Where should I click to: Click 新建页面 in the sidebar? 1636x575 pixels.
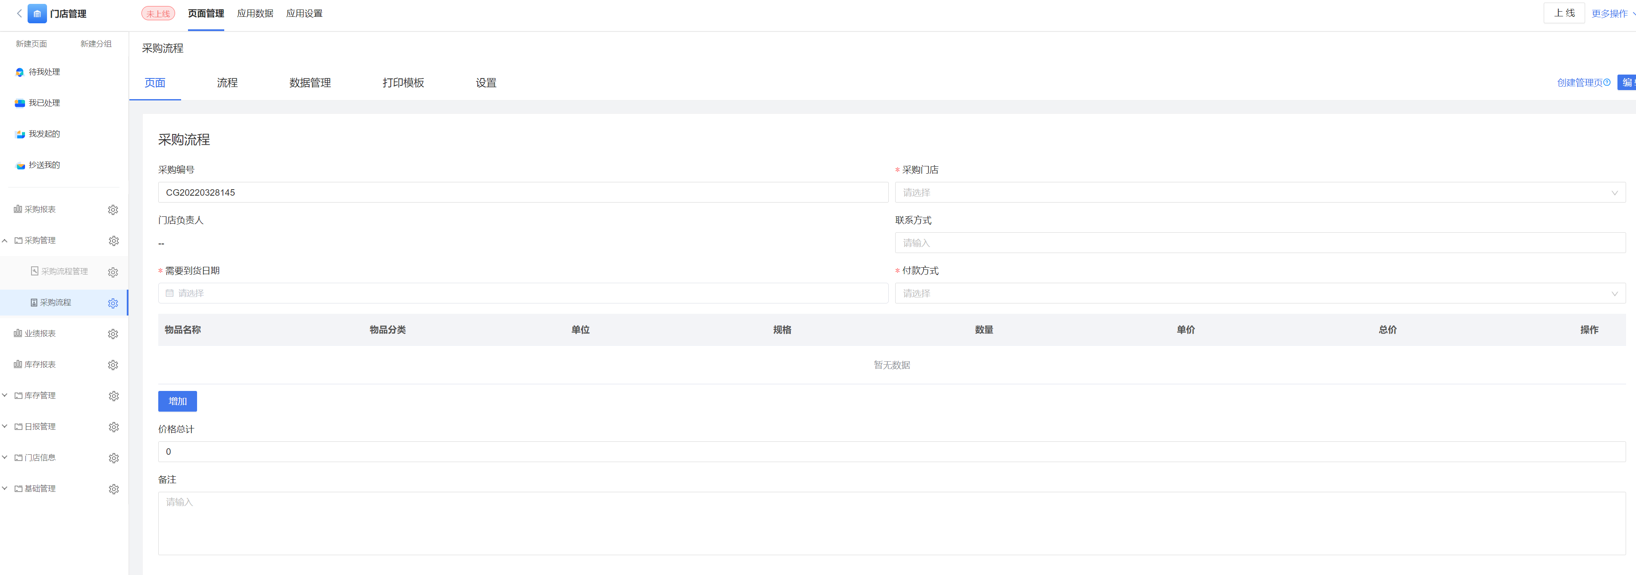32,44
